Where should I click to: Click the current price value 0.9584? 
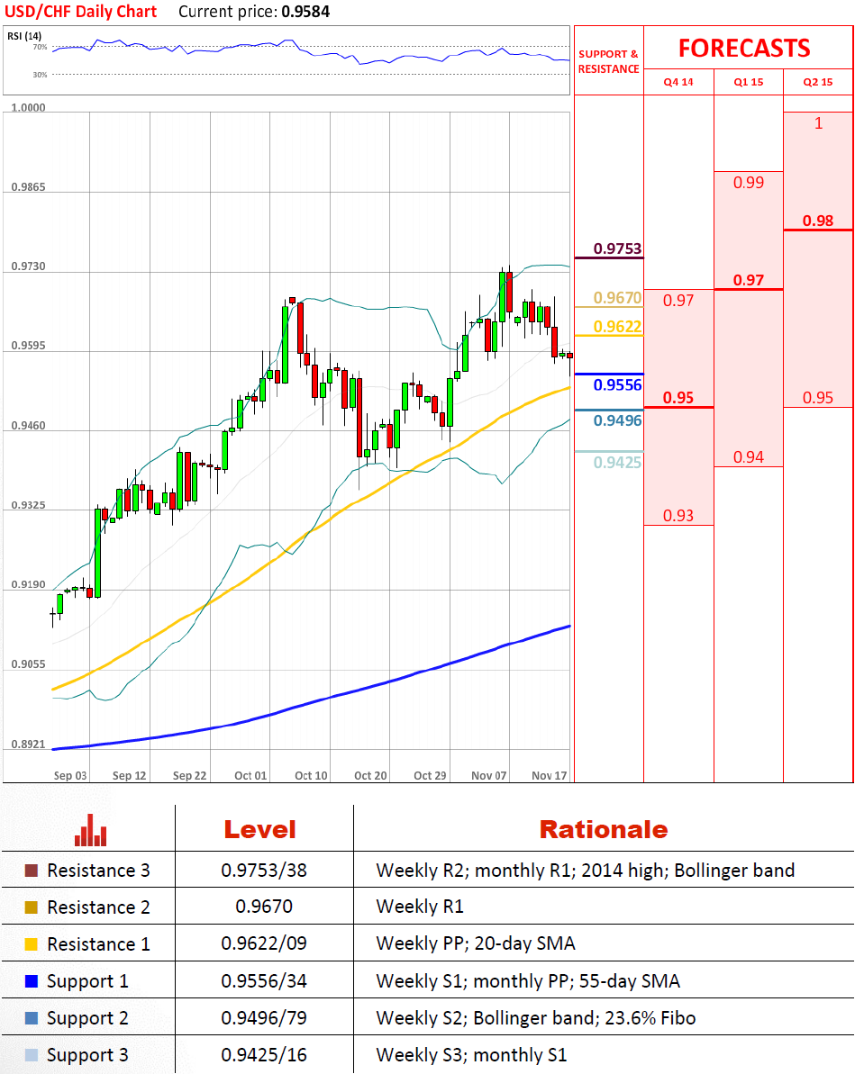[x=305, y=12]
